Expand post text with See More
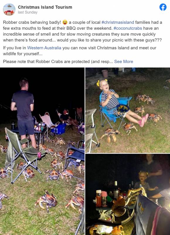The width and height of the screenshot is (170, 235). [x=124, y=62]
